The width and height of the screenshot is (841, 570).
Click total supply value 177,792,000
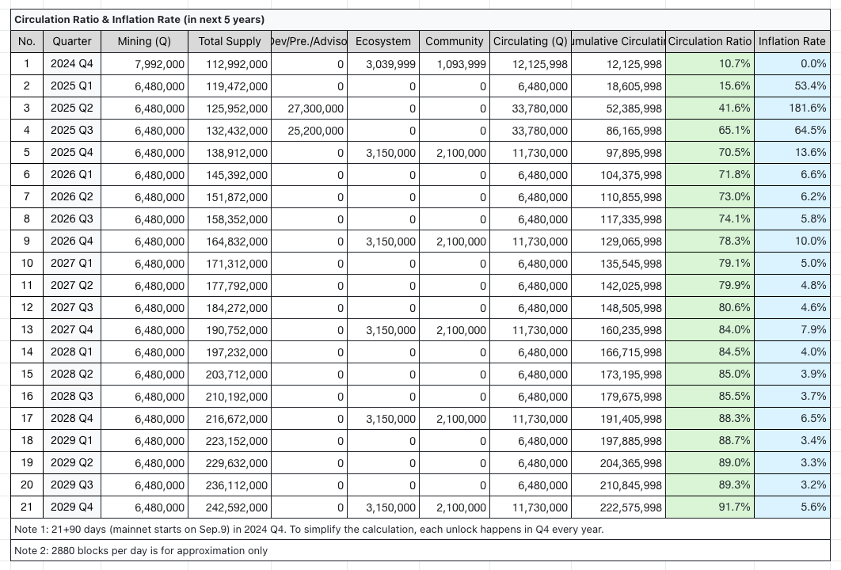[x=230, y=285]
